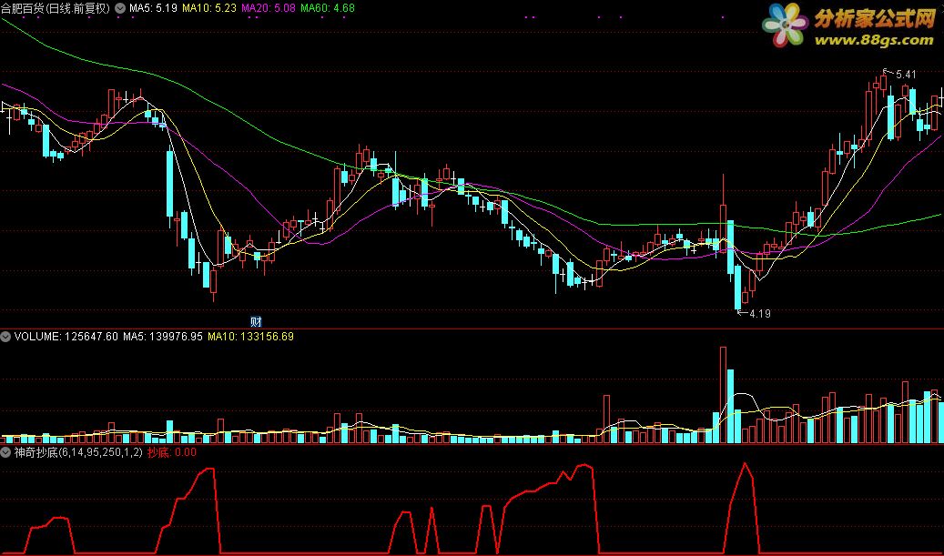Click the 4.19 low price marker
944x556 pixels.
[x=760, y=314]
